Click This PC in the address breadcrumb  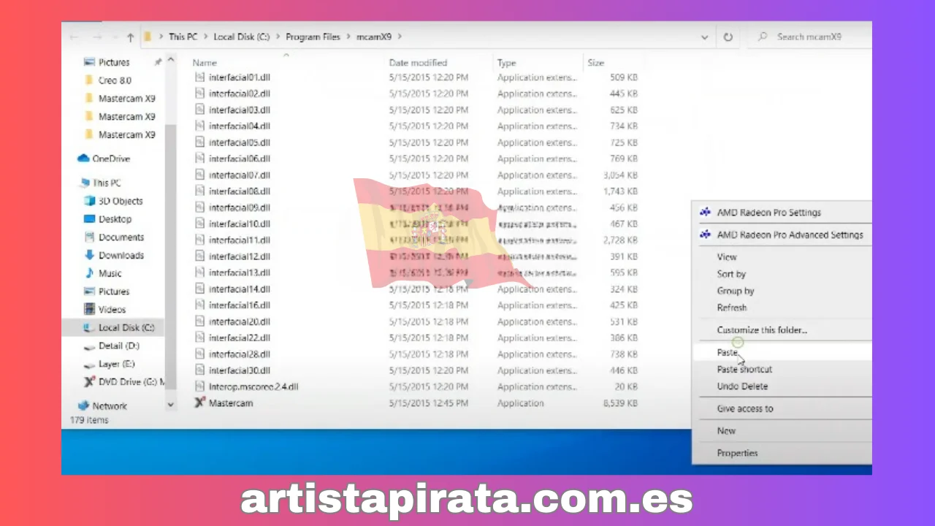click(x=183, y=37)
